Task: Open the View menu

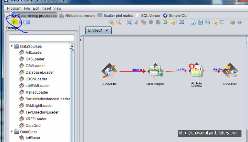Action: tap(57, 8)
